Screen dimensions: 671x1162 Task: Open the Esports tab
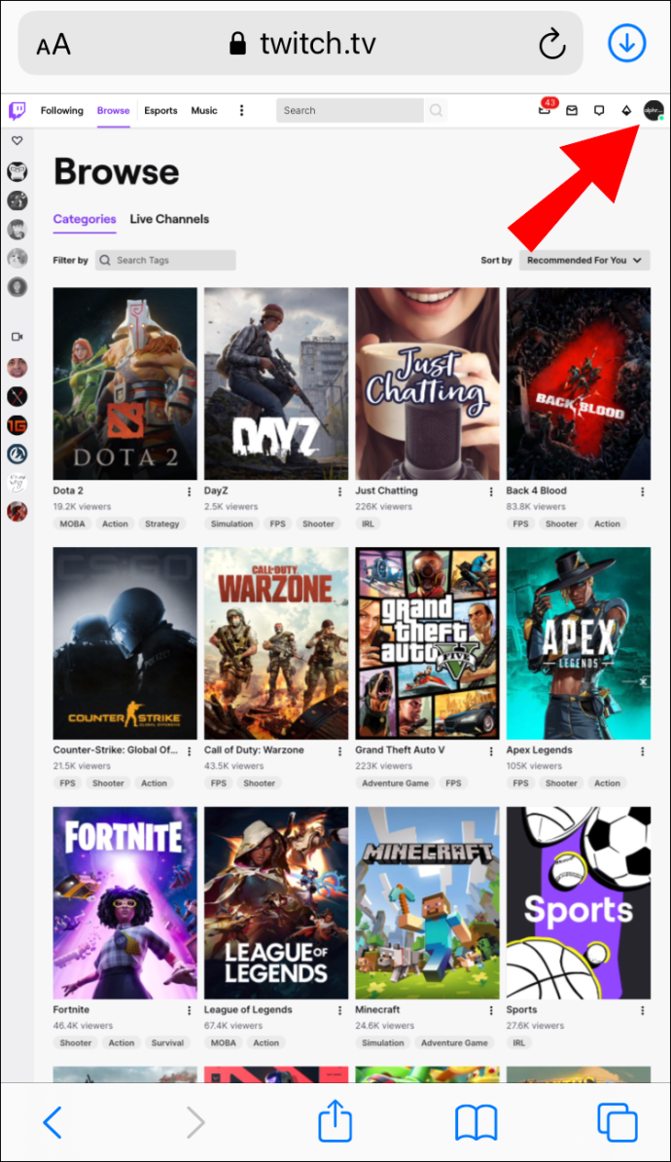pos(160,110)
